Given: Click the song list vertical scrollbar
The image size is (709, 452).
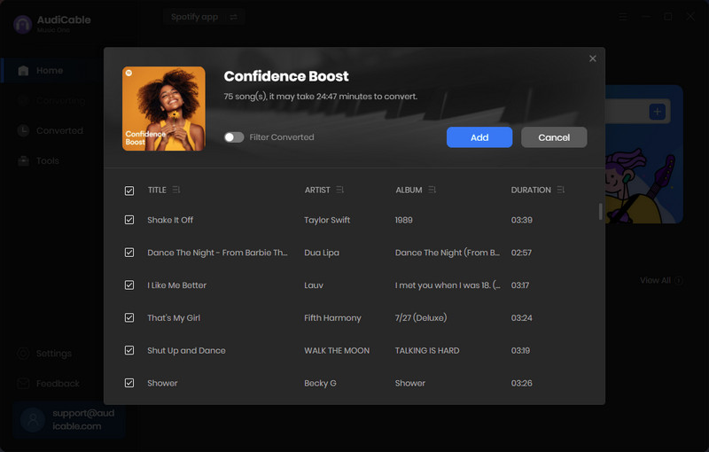Looking at the screenshot, I should pyautogui.click(x=601, y=212).
